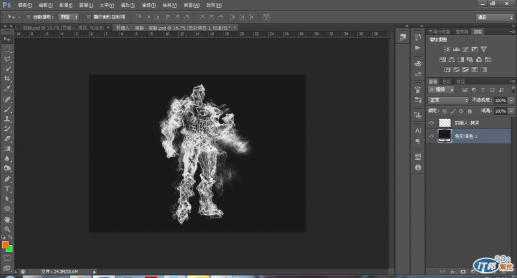The image size is (517, 278).
Task: Select the Crop tool in the toolbox
Action: (x=7, y=79)
